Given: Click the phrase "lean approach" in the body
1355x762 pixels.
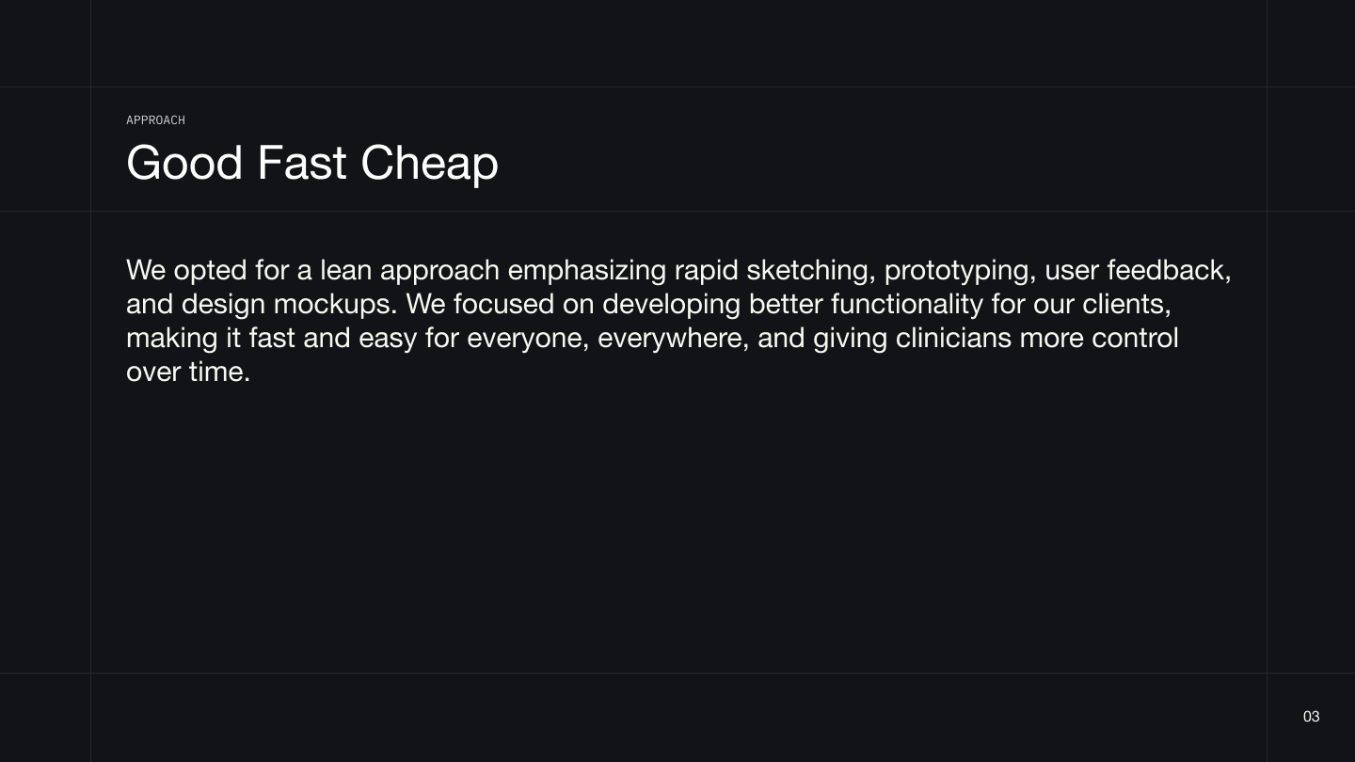Looking at the screenshot, I should coord(409,270).
